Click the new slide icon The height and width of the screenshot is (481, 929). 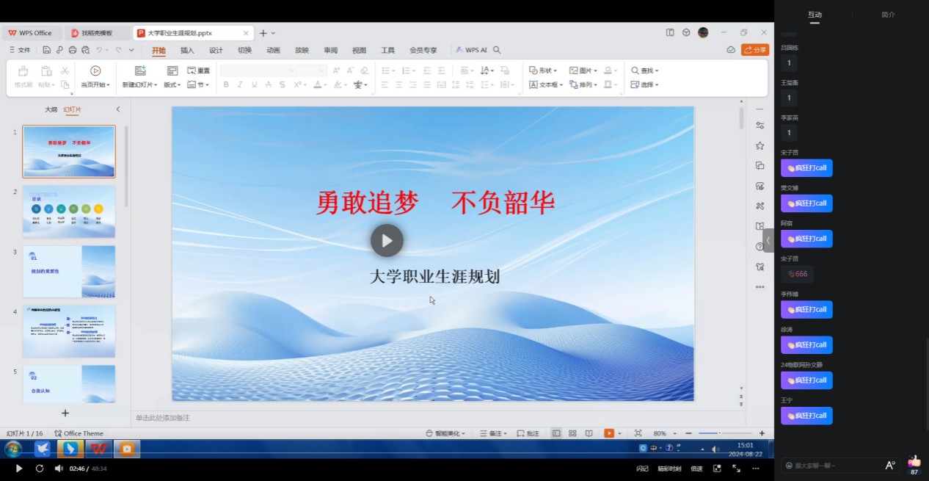coord(140,70)
